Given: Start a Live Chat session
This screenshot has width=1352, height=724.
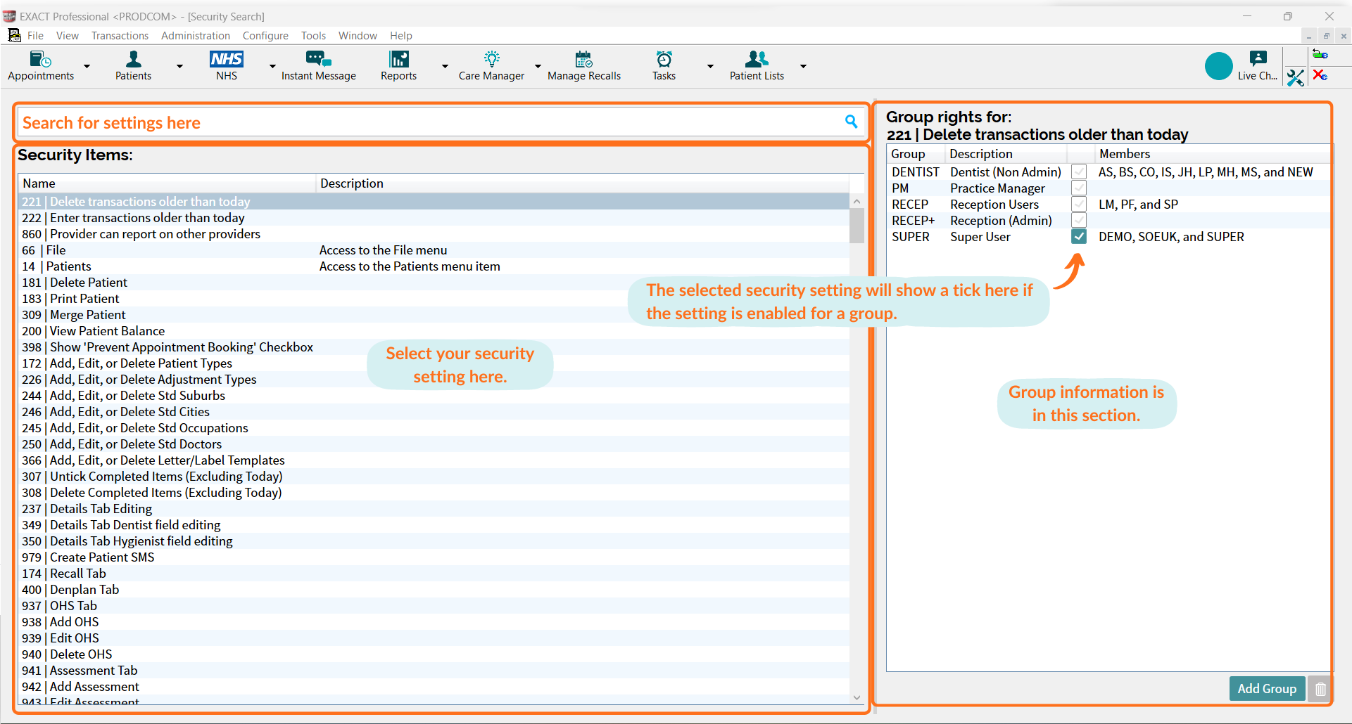Looking at the screenshot, I should click(x=1258, y=66).
